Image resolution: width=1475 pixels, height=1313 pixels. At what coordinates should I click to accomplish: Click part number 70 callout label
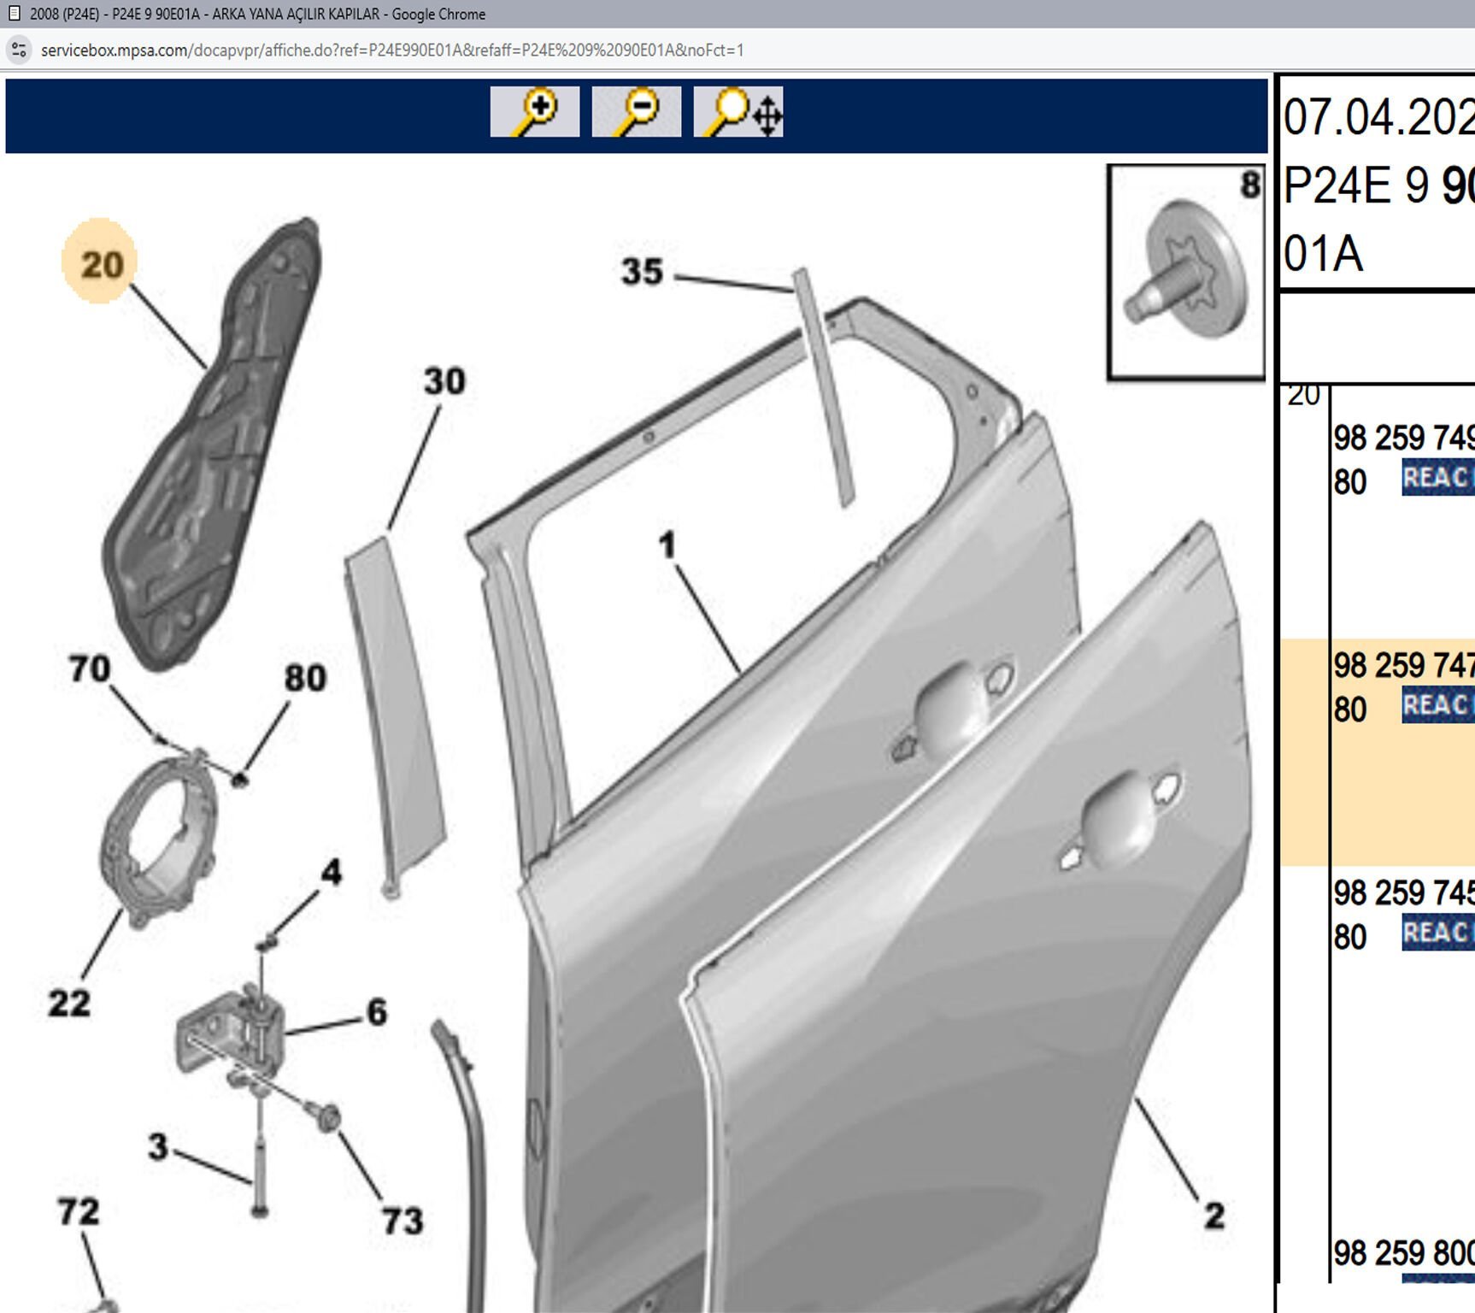90,668
